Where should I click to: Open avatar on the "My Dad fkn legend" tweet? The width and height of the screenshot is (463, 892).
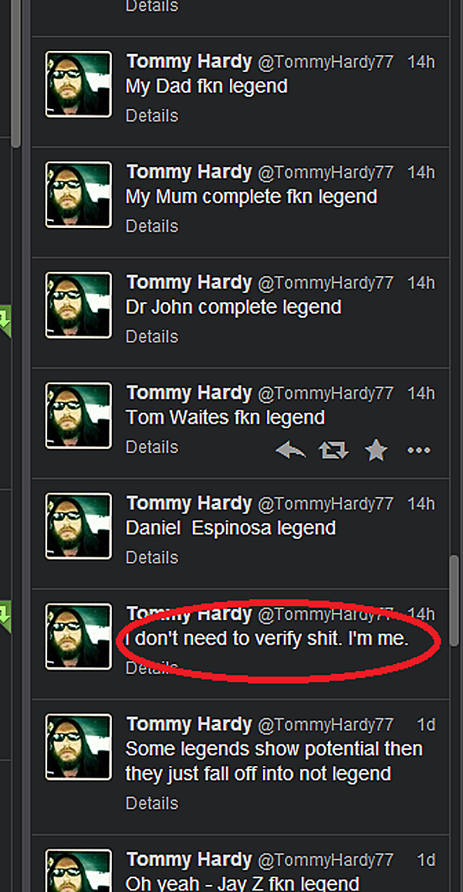(x=79, y=84)
